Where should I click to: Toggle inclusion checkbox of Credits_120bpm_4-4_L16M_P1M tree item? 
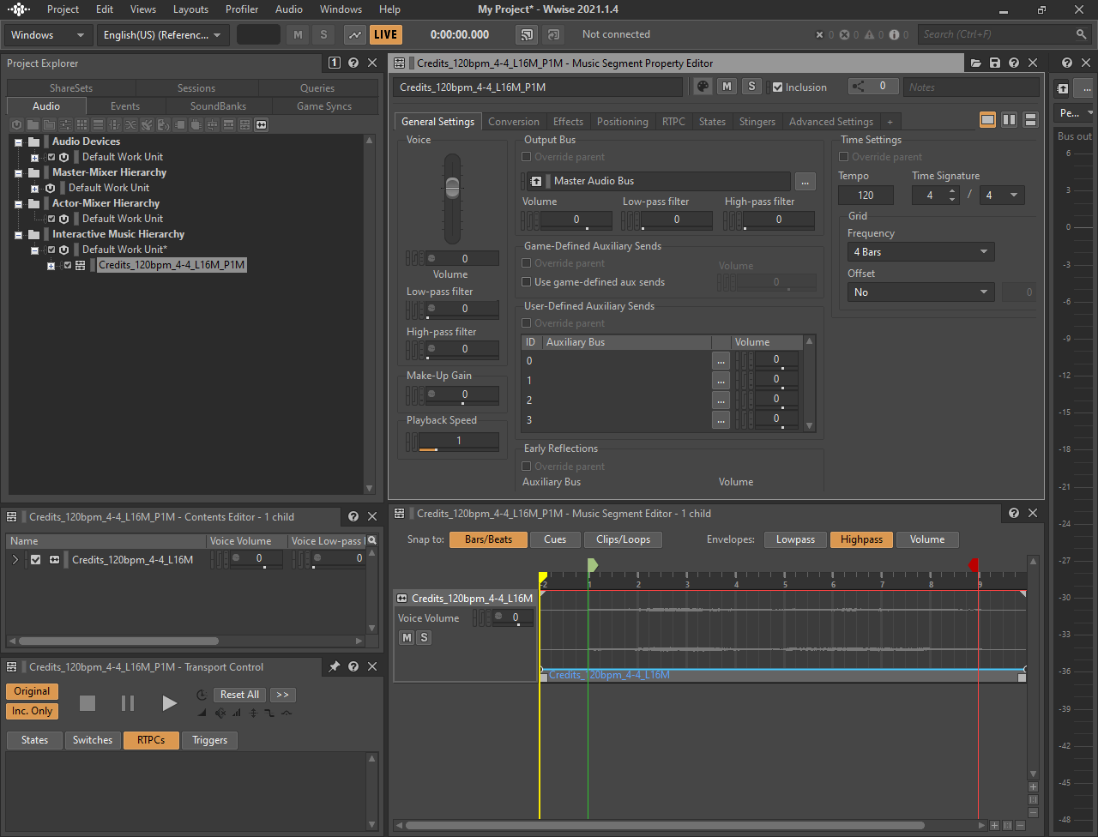(x=68, y=265)
